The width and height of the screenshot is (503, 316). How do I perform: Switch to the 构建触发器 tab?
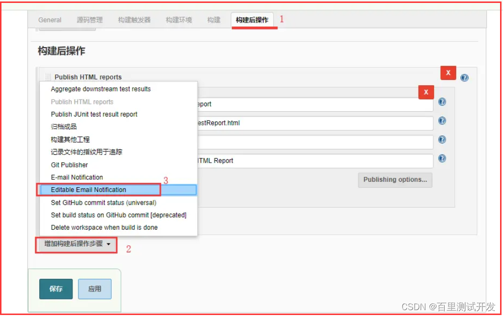pos(134,20)
